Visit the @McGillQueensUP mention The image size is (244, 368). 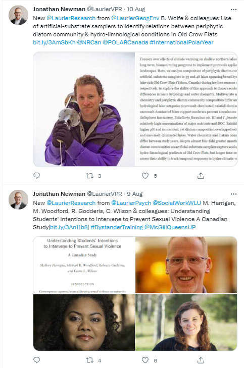pos(170,227)
